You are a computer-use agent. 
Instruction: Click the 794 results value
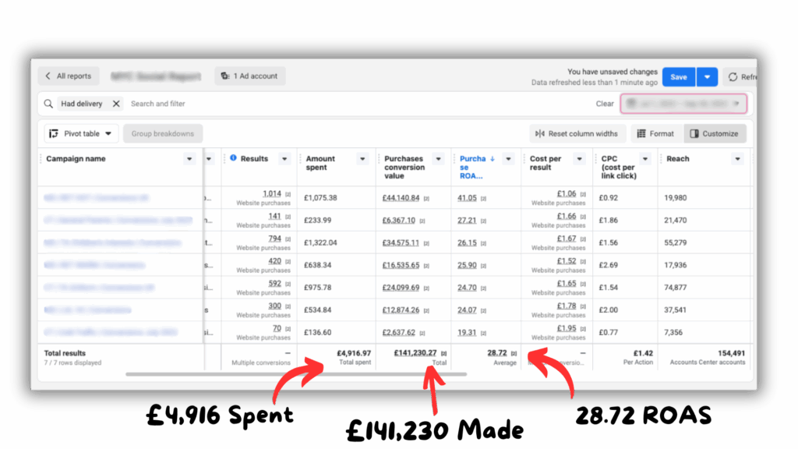coord(275,239)
